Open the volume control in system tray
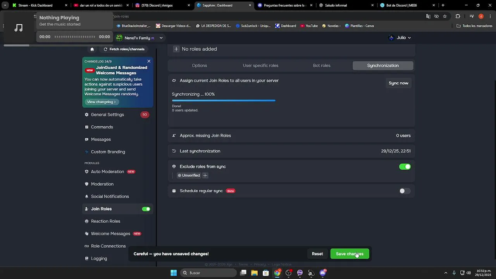The image size is (496, 279). coord(469,273)
